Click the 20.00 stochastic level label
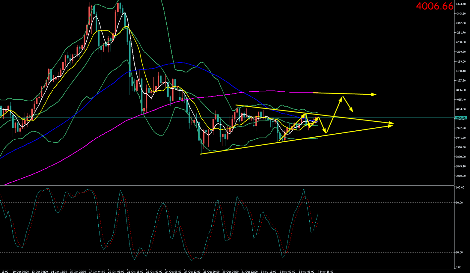Screen dimensions: 470x273 click(459, 252)
